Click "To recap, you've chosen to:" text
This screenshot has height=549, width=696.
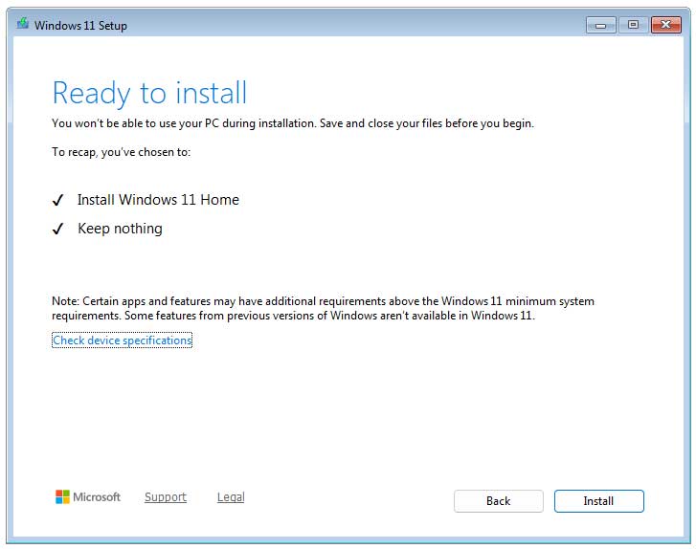[x=122, y=152]
